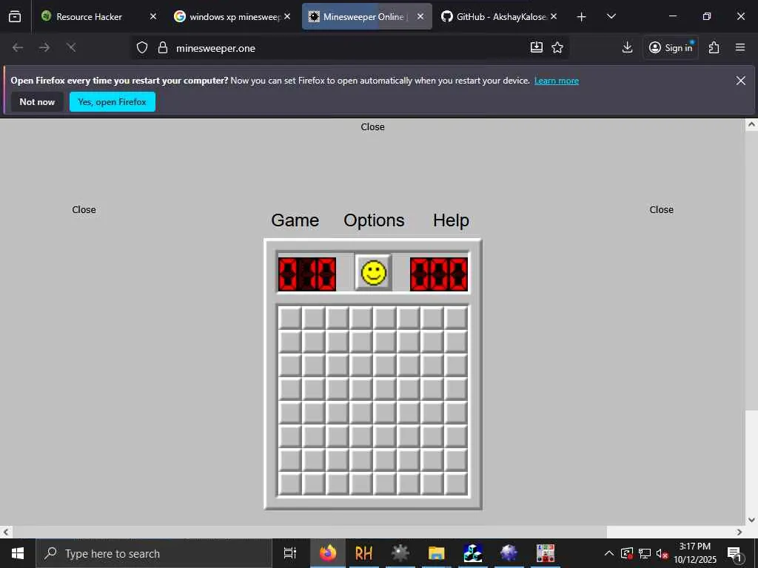Click the taskbar search box
The height and width of the screenshot is (568, 758).
tap(154, 553)
